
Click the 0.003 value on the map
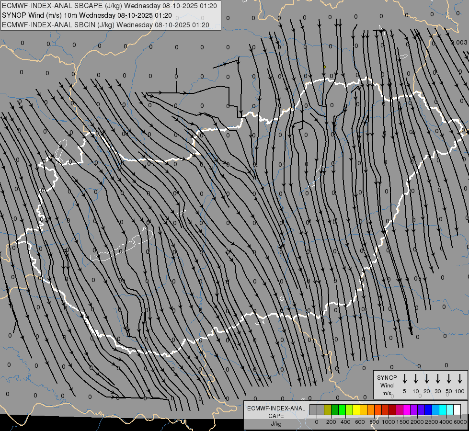[x=459, y=43]
